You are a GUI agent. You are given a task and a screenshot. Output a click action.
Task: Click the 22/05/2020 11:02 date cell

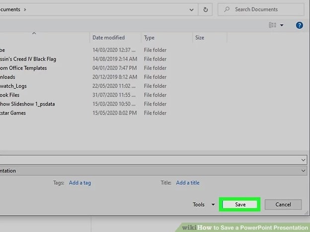point(114,86)
